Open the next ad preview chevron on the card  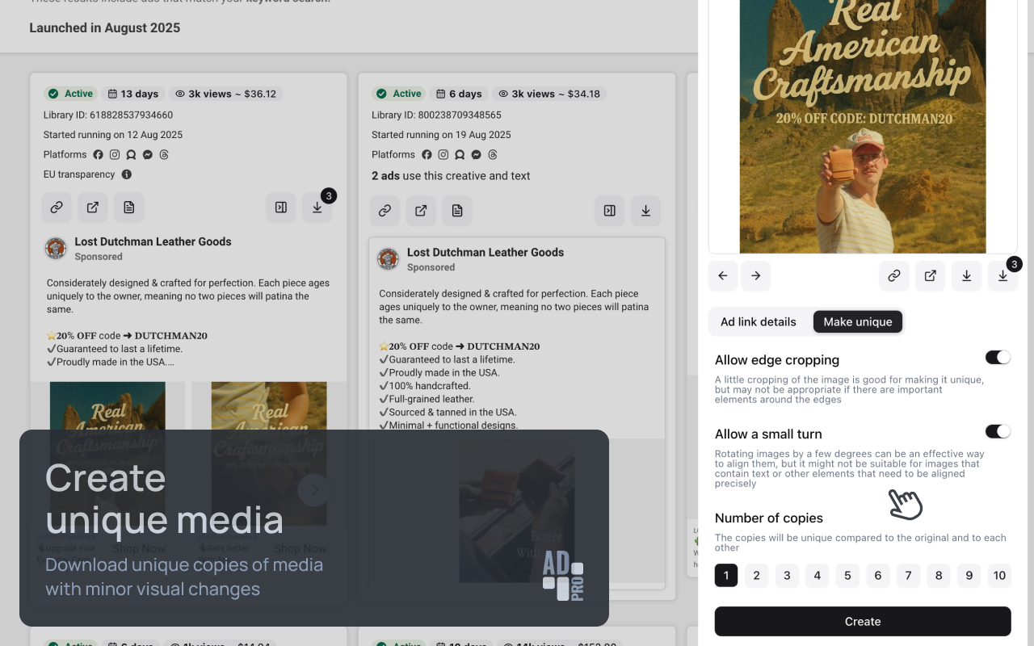pos(313,490)
